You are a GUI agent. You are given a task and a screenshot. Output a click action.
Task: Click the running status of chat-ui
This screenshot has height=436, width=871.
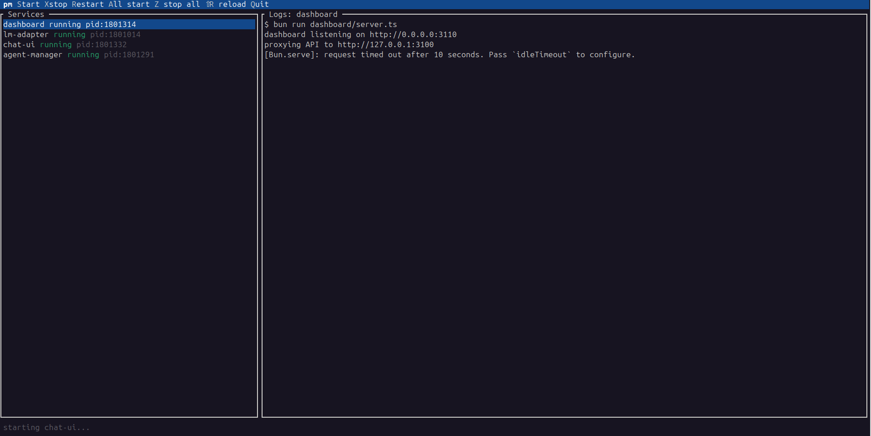56,44
